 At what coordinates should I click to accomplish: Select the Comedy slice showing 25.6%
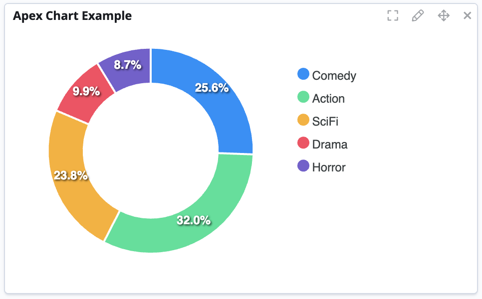(212, 89)
